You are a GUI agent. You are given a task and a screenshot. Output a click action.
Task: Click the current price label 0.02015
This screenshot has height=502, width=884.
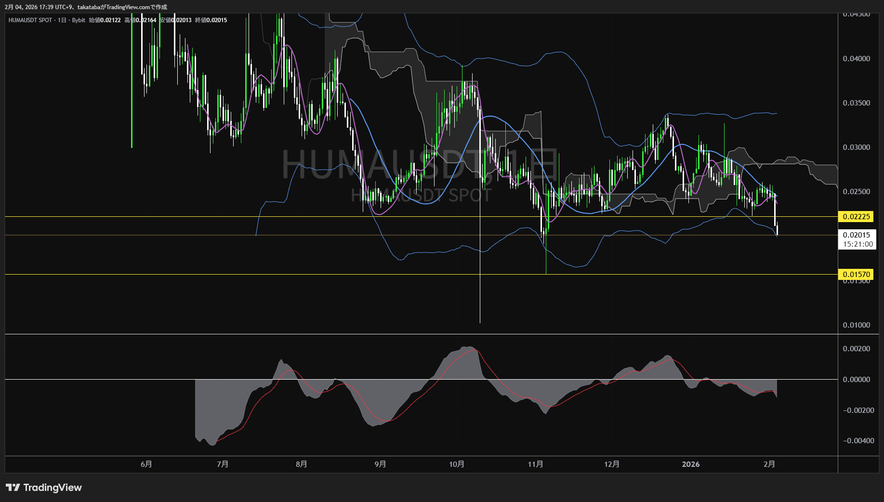click(856, 235)
